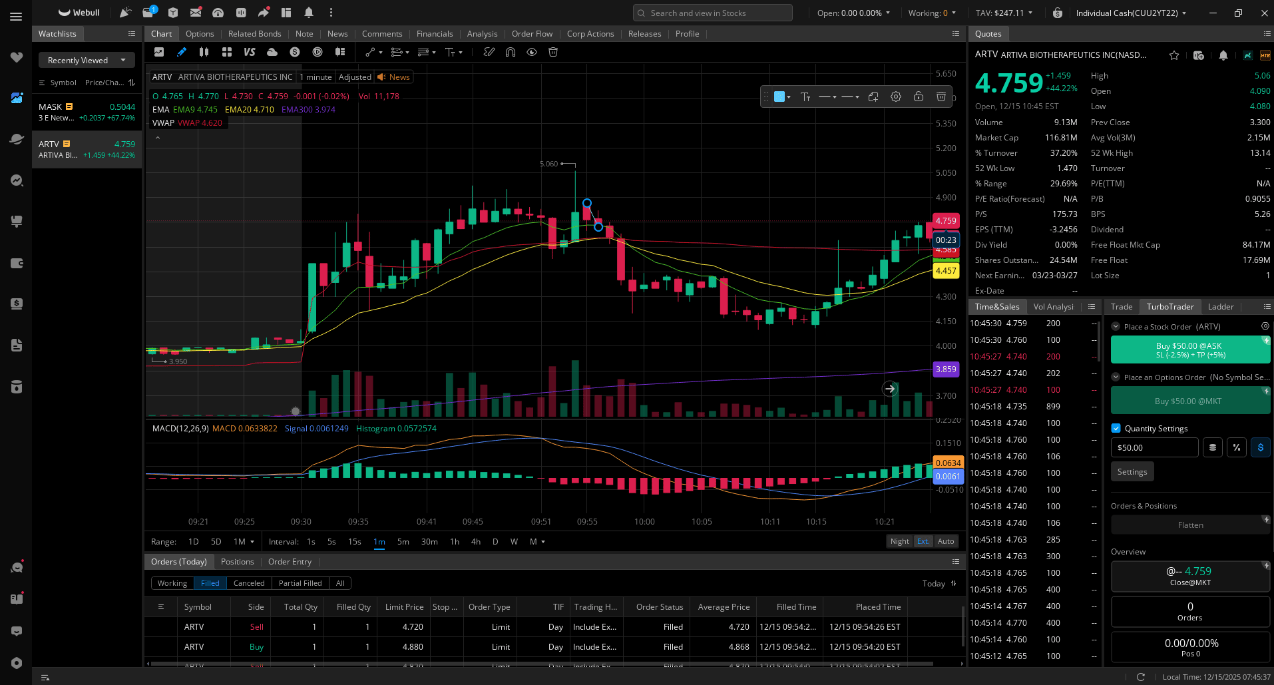Viewport: 1274px width, 685px height.
Task: Expand the Open P&L dropdown in top bar
Action: (853, 13)
